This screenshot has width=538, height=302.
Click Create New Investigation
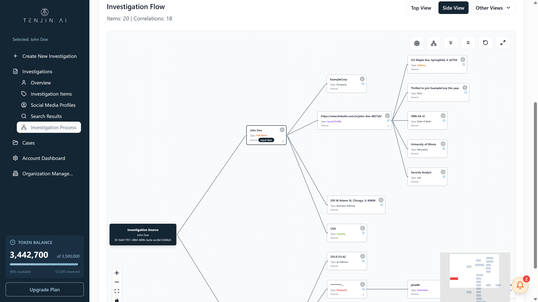(x=49, y=56)
